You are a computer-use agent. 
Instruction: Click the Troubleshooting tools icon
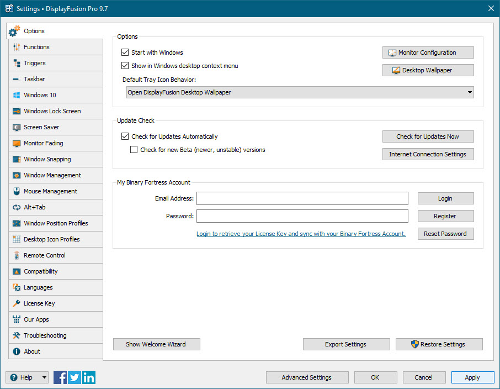(17, 335)
